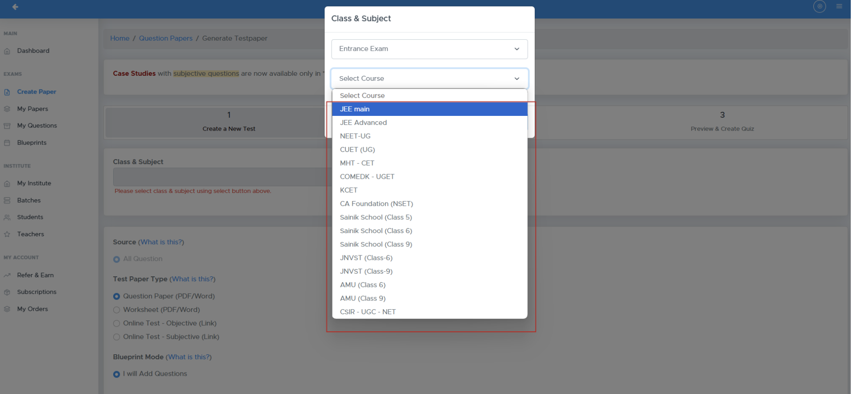Click the back arrow icon in header
This screenshot has height=394, width=853.
[15, 7]
